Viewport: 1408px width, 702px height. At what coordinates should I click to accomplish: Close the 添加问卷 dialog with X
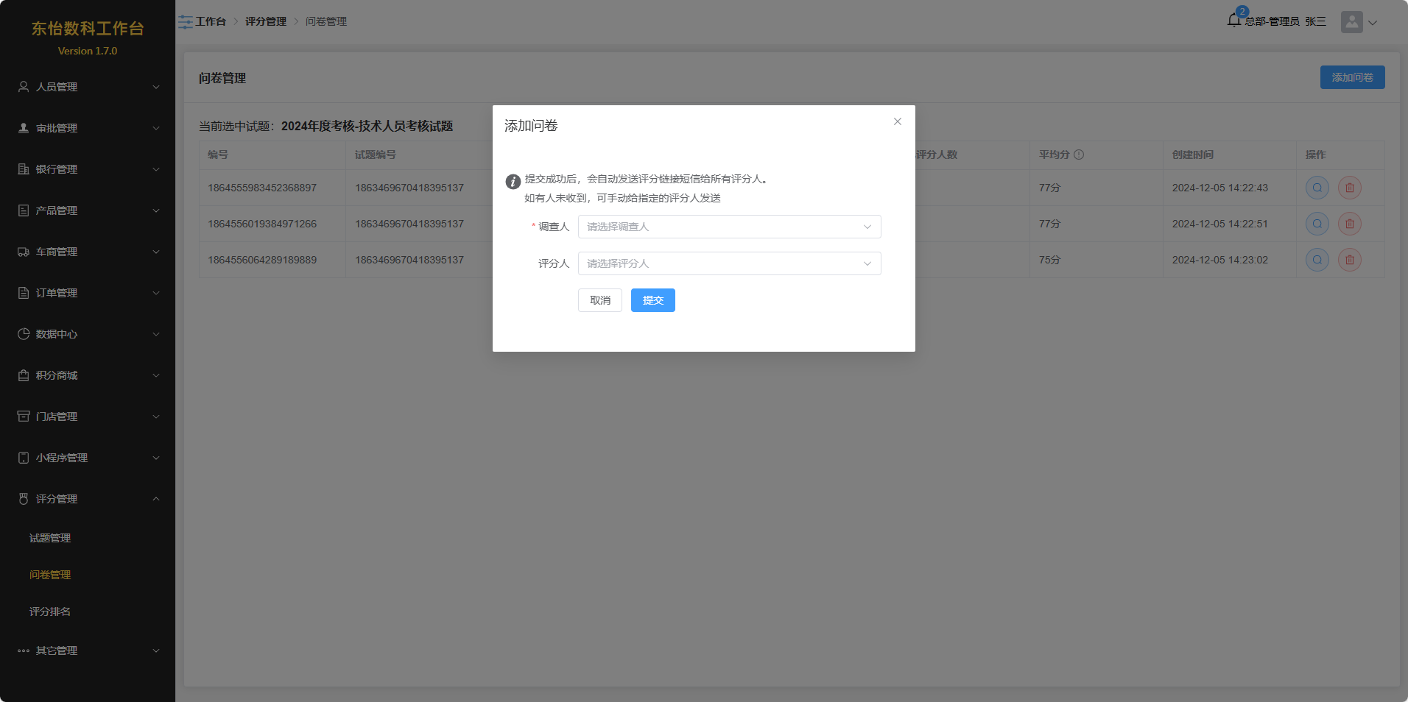coord(897,121)
